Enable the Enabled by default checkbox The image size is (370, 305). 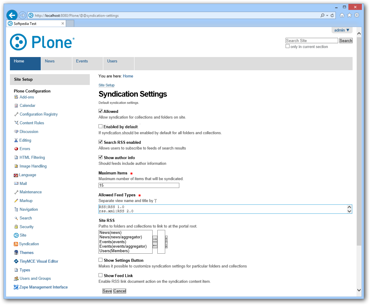101,126
